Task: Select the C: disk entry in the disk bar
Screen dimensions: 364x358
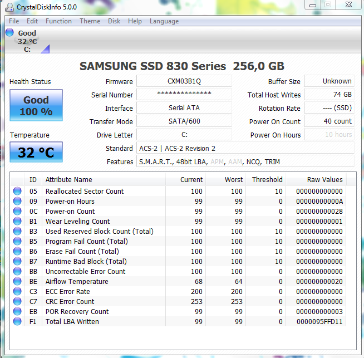Action: click(x=27, y=41)
